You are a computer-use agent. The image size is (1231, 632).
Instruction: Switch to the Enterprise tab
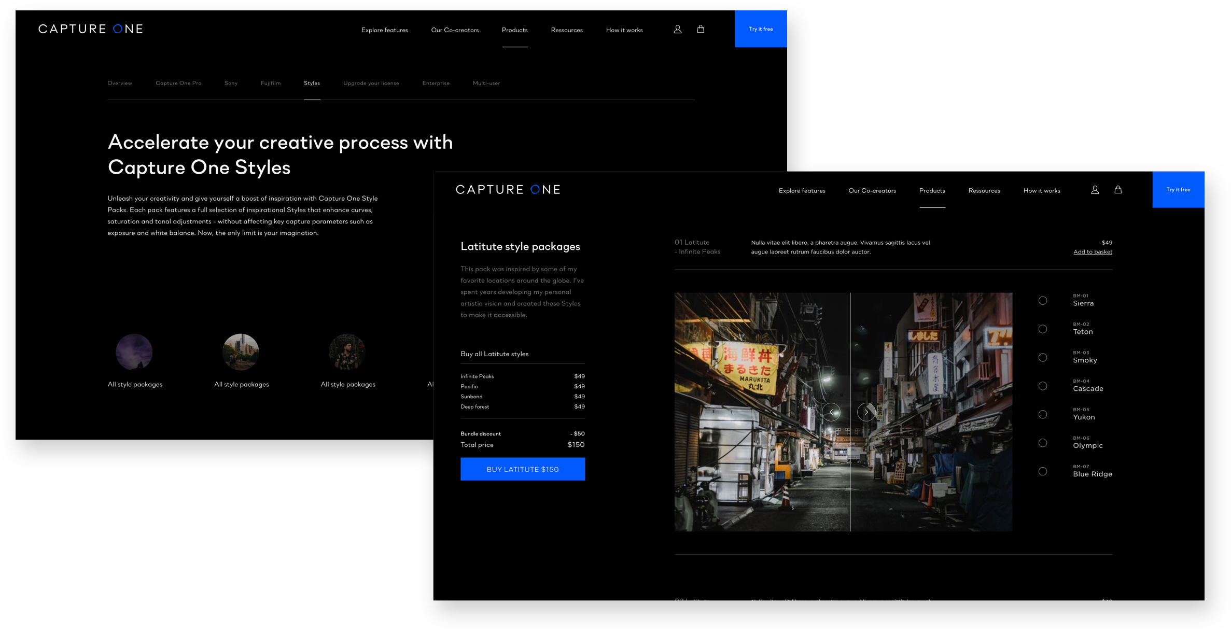coord(436,83)
